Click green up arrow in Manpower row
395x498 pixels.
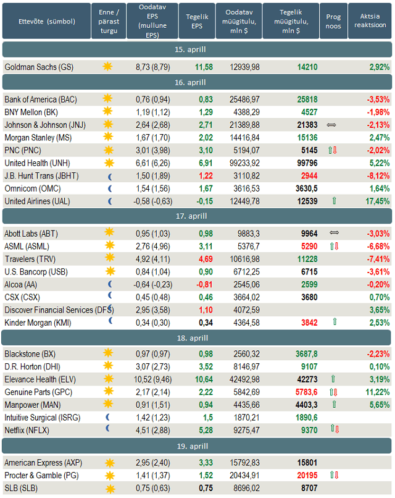334,404
